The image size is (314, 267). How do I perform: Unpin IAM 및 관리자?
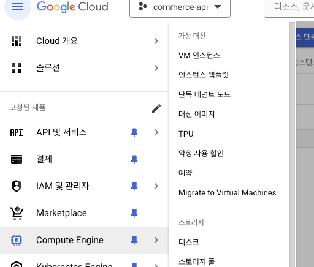tap(134, 186)
